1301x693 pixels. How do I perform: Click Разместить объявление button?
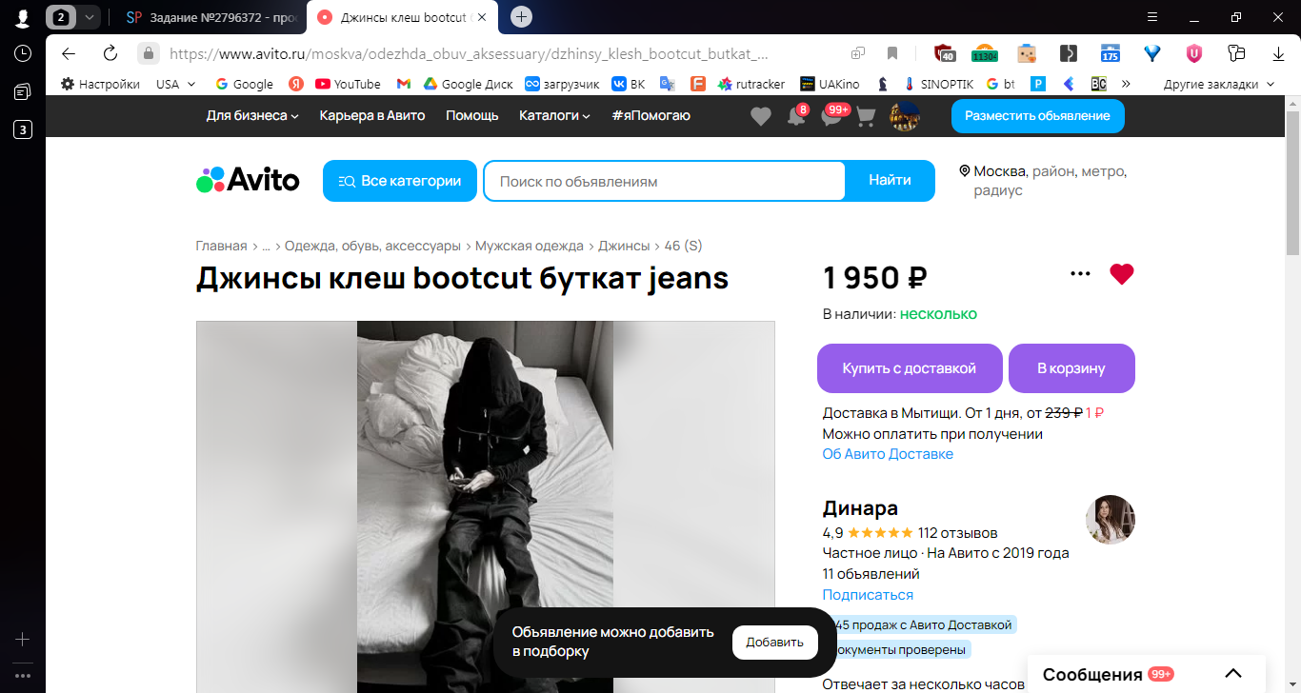[1037, 115]
